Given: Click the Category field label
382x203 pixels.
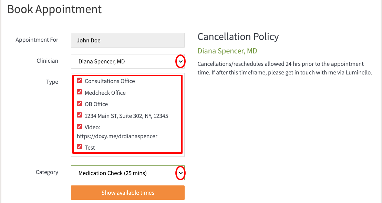Looking at the screenshot, I should click(47, 172).
